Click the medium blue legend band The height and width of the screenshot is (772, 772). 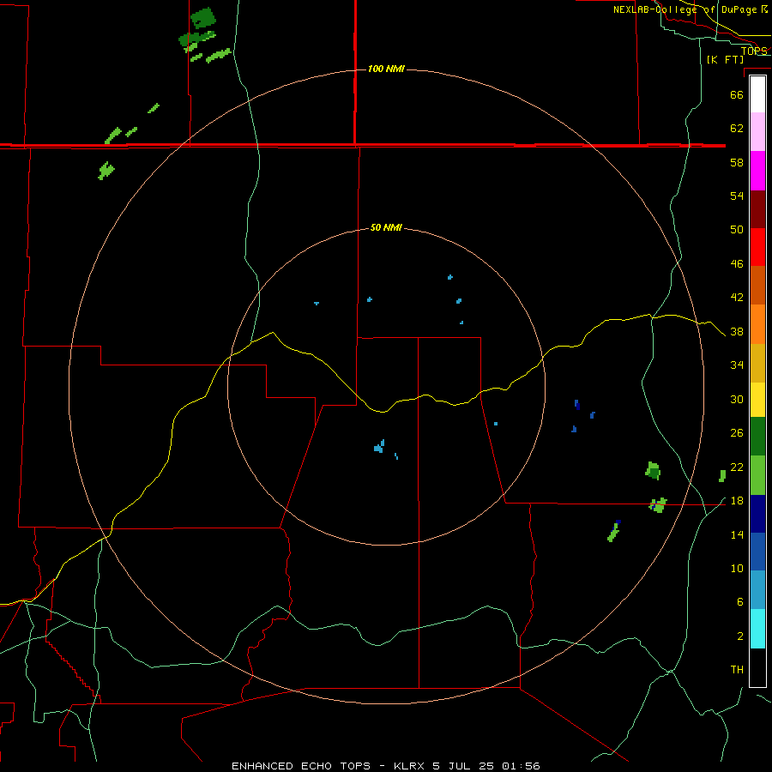757,552
